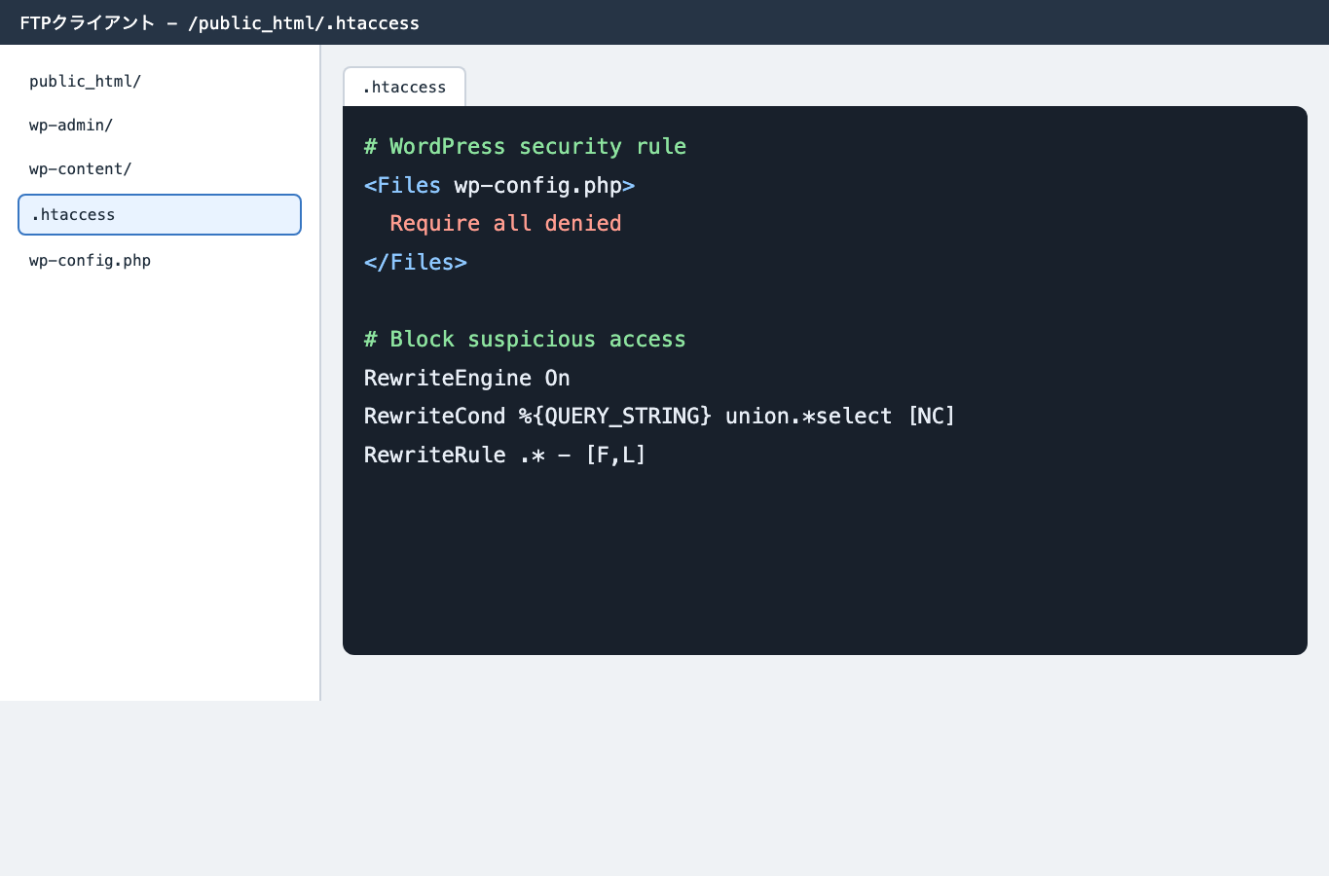Place cursor on Require all denied line
1329x876 pixels.
505,223
